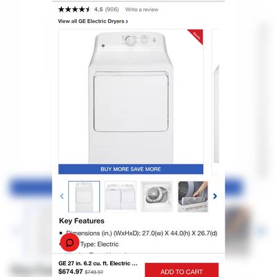Click the Key Features heading
Image resolution: width=277 pixels, height=277 pixels.
[x=82, y=221]
